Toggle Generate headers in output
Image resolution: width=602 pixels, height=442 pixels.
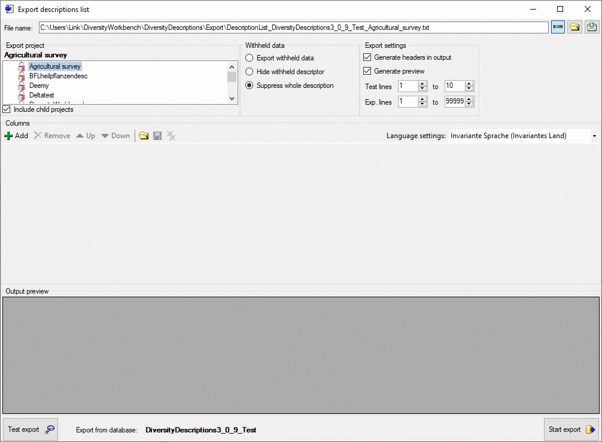coord(367,57)
